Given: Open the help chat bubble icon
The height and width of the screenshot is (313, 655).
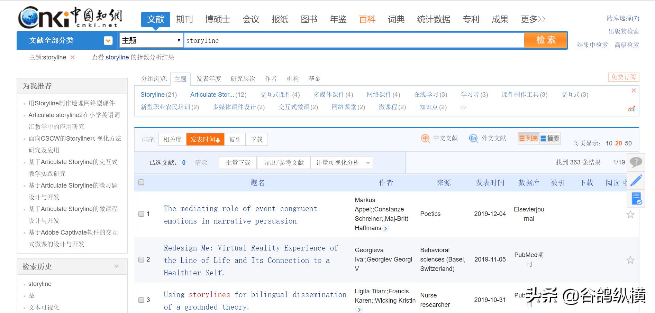Looking at the screenshot, I should [636, 162].
